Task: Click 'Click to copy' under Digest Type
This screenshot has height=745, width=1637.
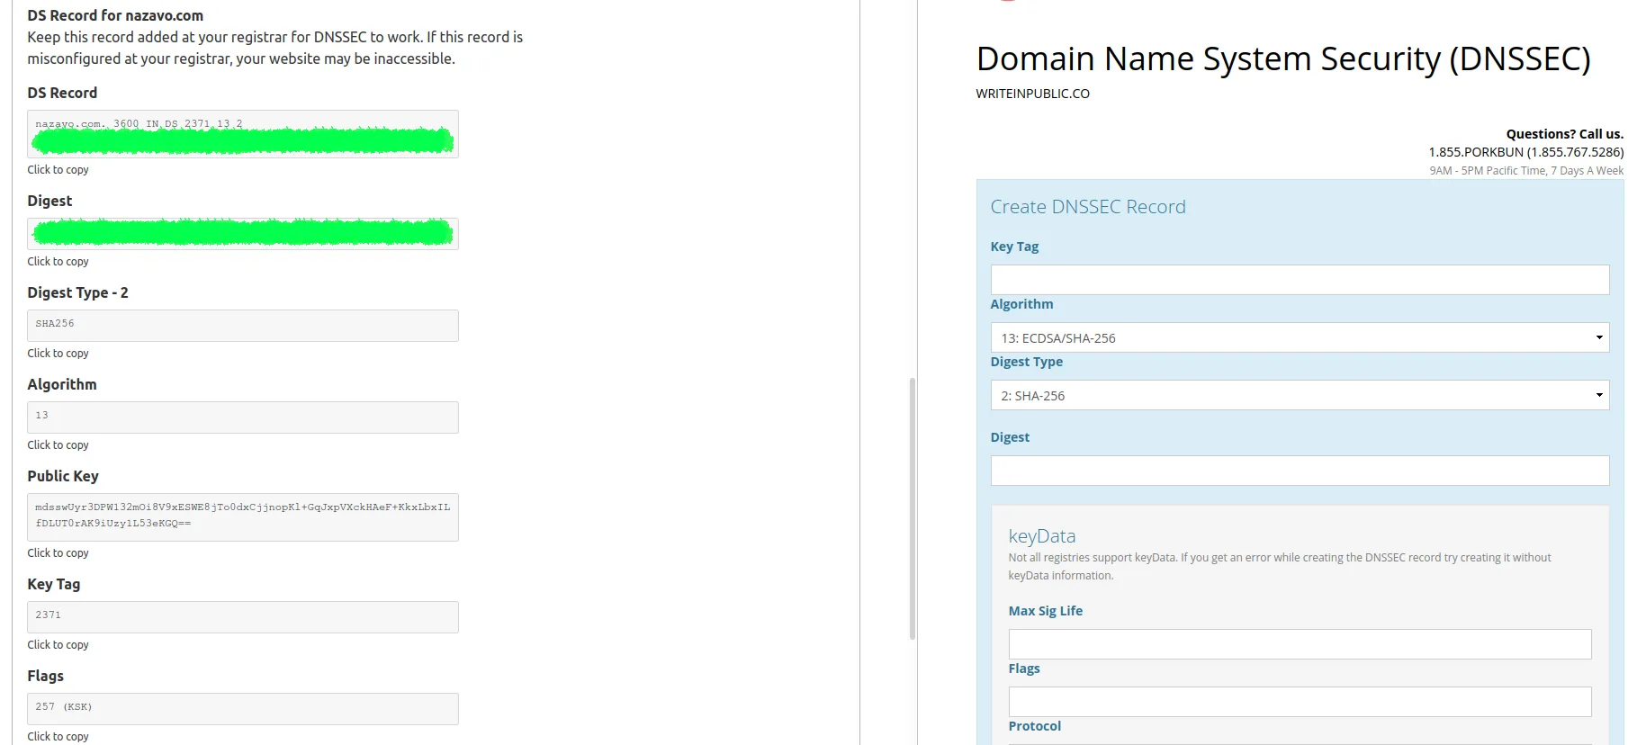Action: click(58, 354)
